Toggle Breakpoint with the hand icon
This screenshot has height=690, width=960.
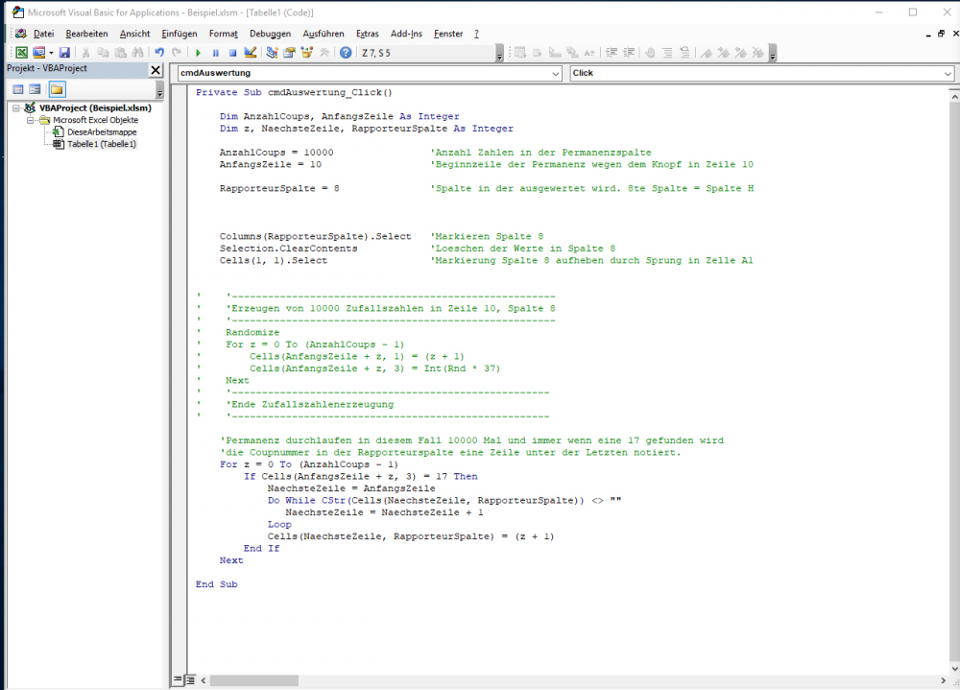(650, 53)
